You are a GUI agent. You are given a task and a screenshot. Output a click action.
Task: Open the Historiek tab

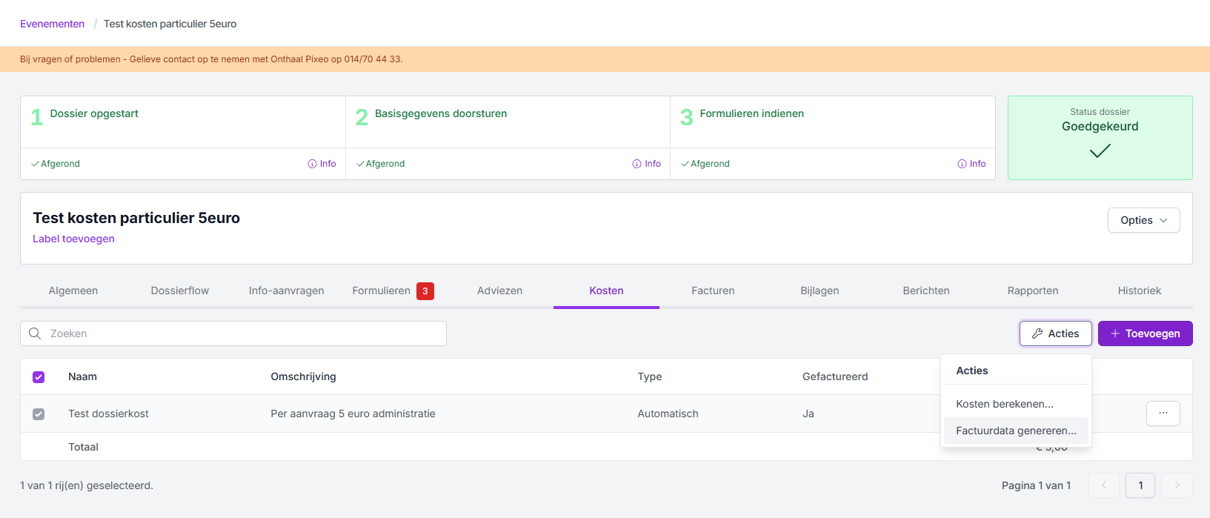click(x=1139, y=290)
